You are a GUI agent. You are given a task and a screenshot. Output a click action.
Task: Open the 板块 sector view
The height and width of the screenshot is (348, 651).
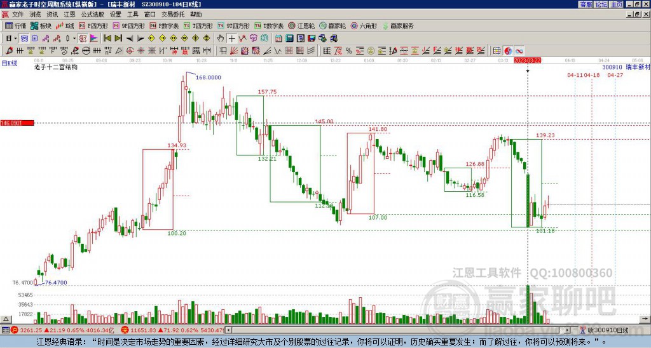point(41,25)
